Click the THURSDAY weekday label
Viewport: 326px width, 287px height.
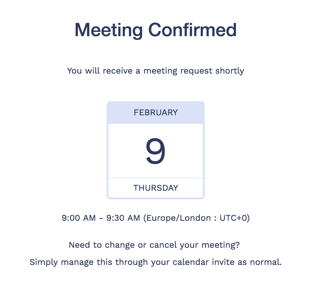(x=156, y=188)
